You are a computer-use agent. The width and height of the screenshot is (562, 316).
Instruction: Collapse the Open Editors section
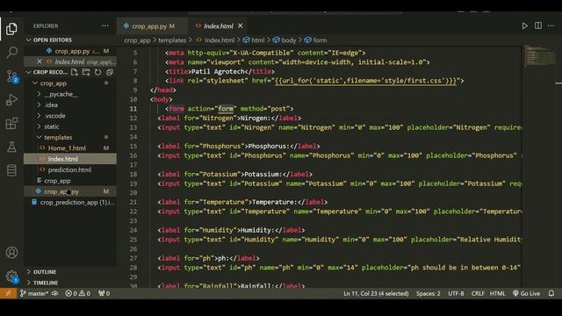pos(53,39)
